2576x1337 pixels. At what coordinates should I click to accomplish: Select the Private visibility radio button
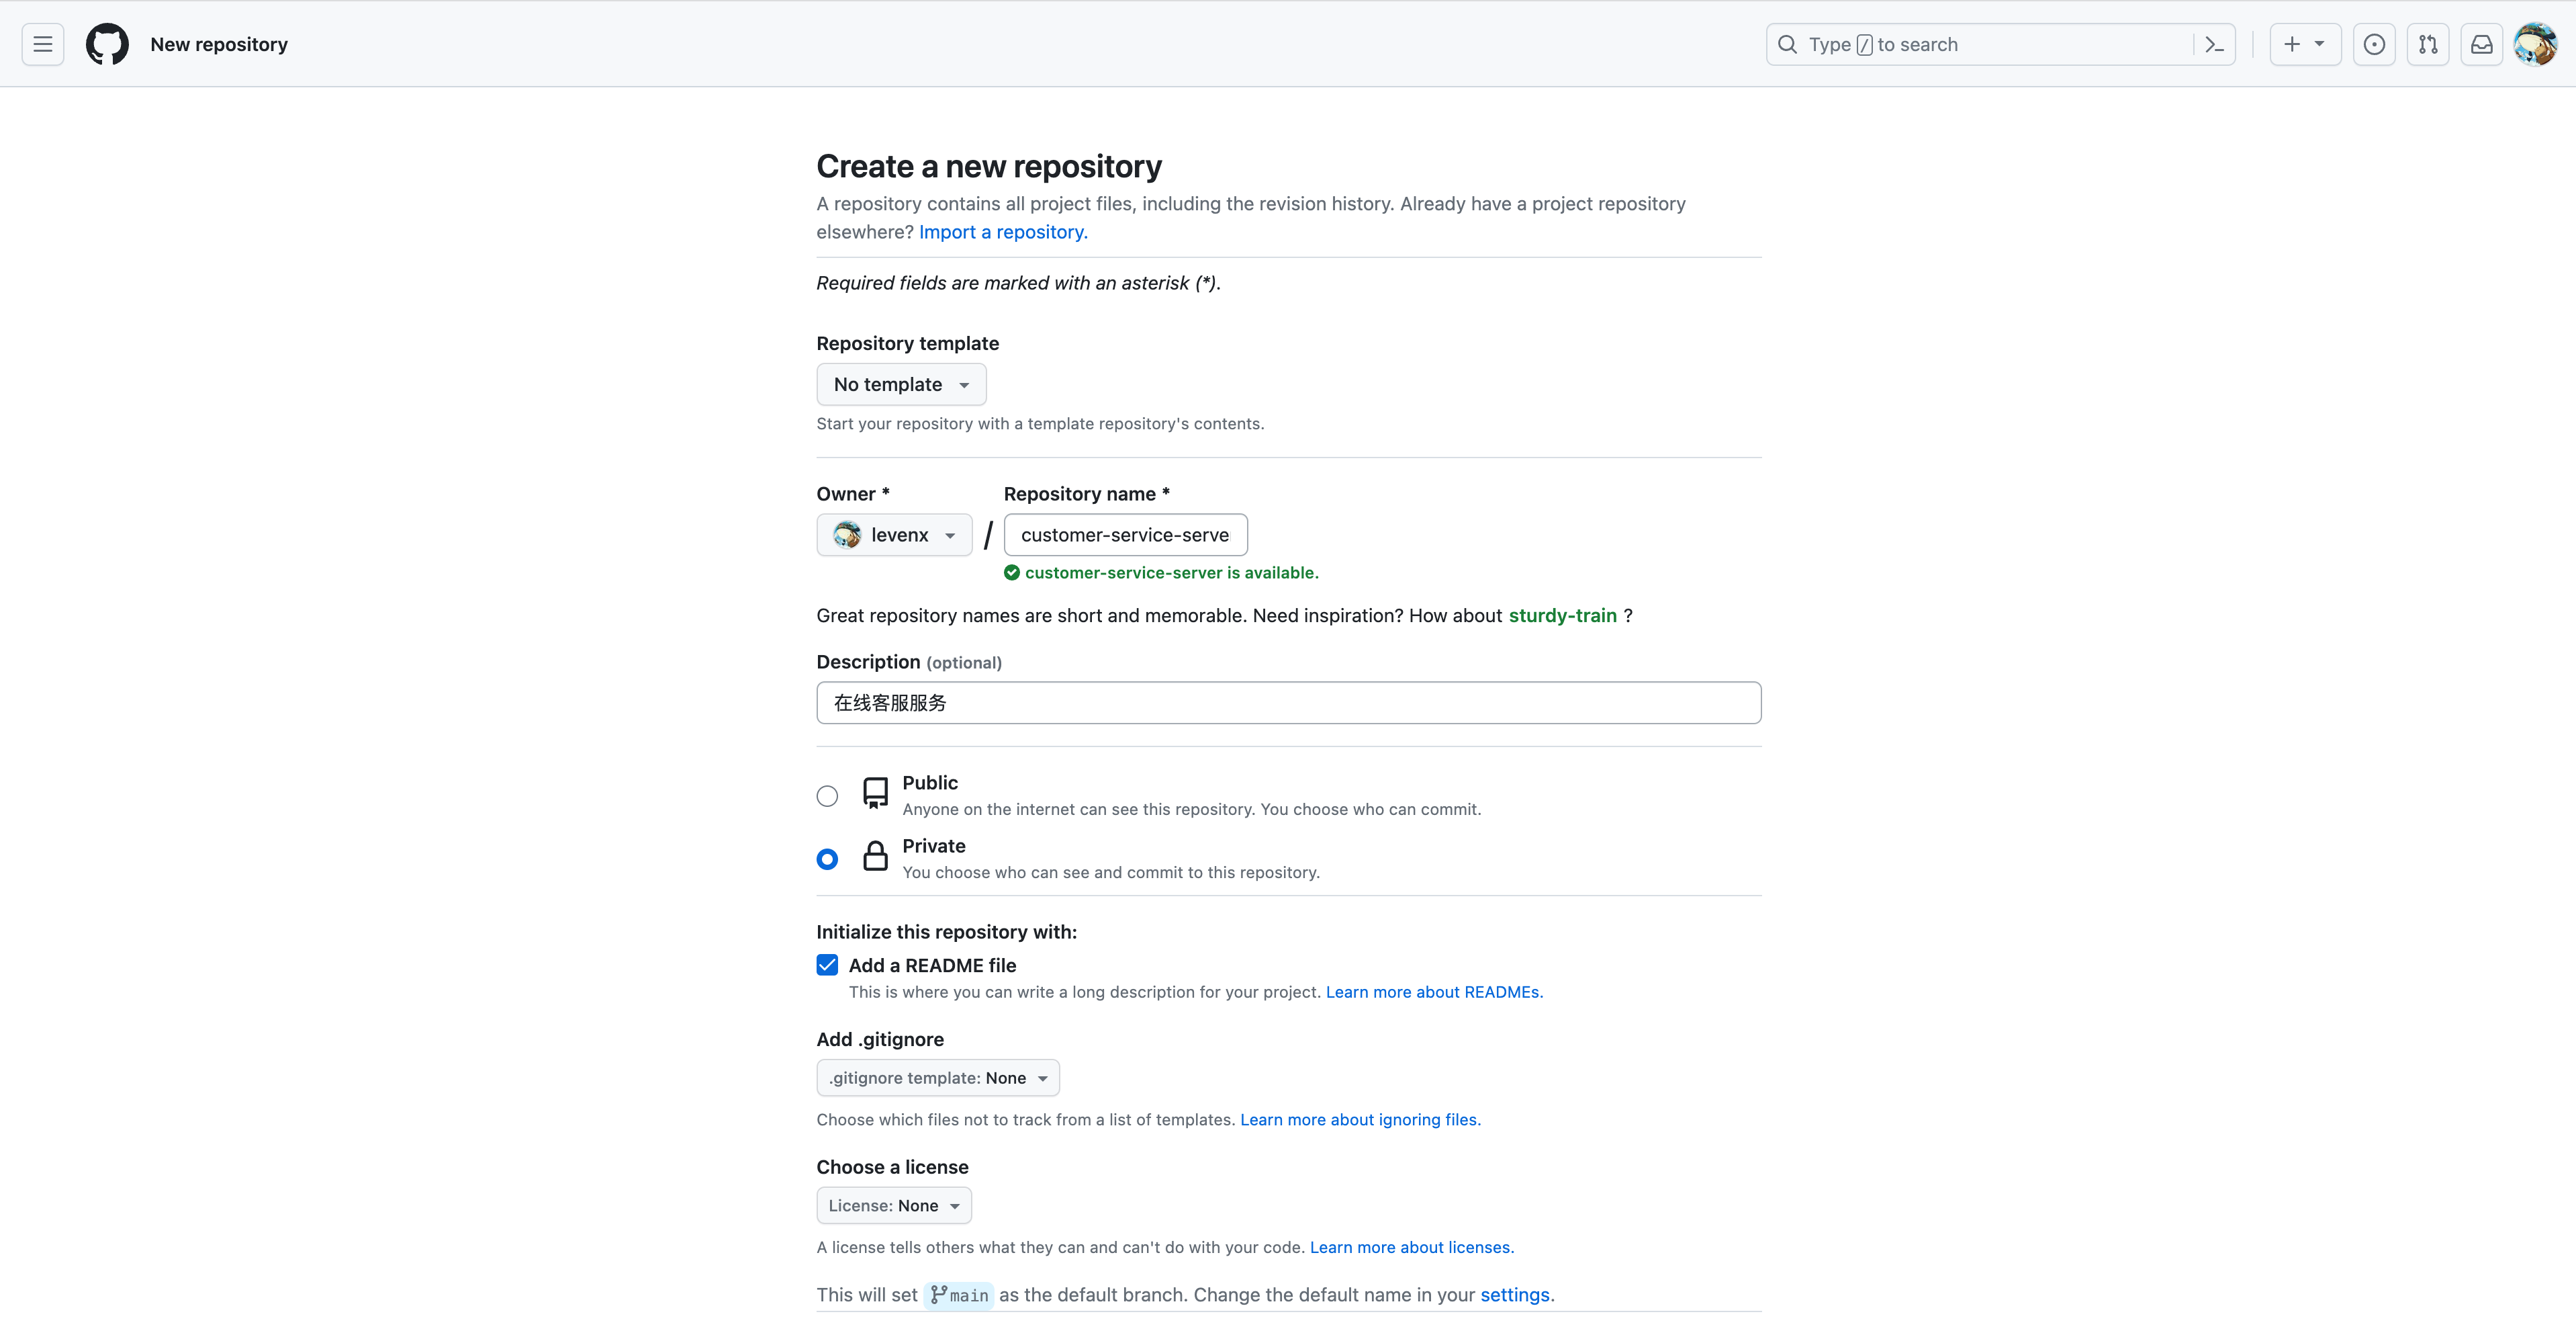click(827, 859)
